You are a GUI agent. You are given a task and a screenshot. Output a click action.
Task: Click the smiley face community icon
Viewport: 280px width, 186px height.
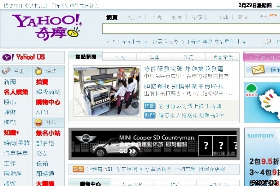coord(38,122)
